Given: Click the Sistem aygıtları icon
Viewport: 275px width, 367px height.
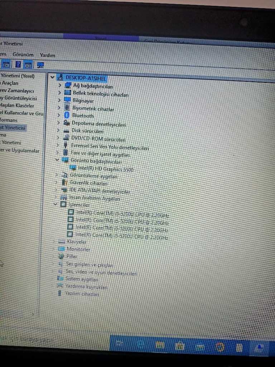Looking at the screenshot, I should click(x=60, y=278).
